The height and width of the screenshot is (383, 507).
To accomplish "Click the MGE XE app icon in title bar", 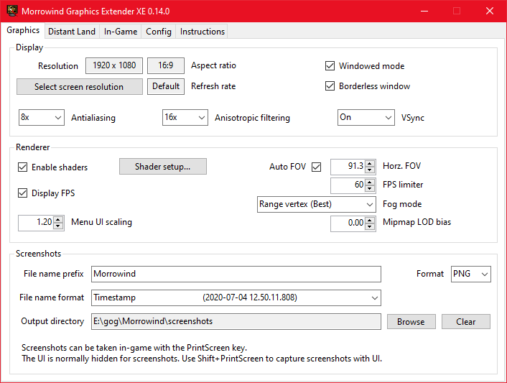I will 12,11.
